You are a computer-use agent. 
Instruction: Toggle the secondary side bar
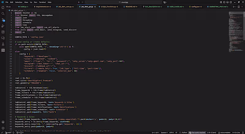click(x=231, y=2)
